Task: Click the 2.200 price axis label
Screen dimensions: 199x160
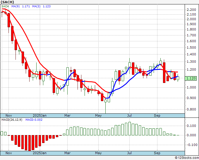Action: pos(191,10)
